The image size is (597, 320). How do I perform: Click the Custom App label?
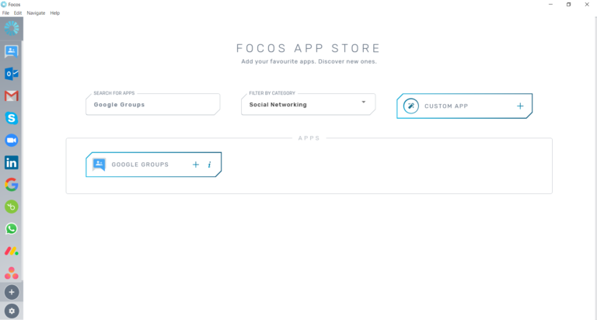[446, 106]
